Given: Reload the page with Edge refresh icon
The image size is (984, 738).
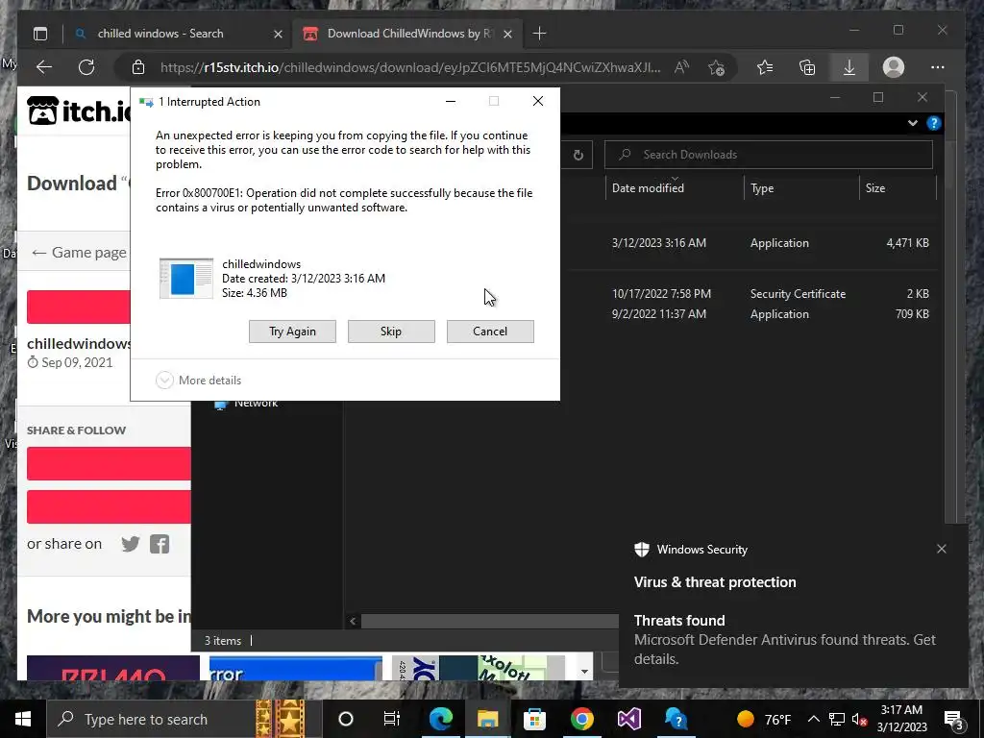Looking at the screenshot, I should point(86,67).
